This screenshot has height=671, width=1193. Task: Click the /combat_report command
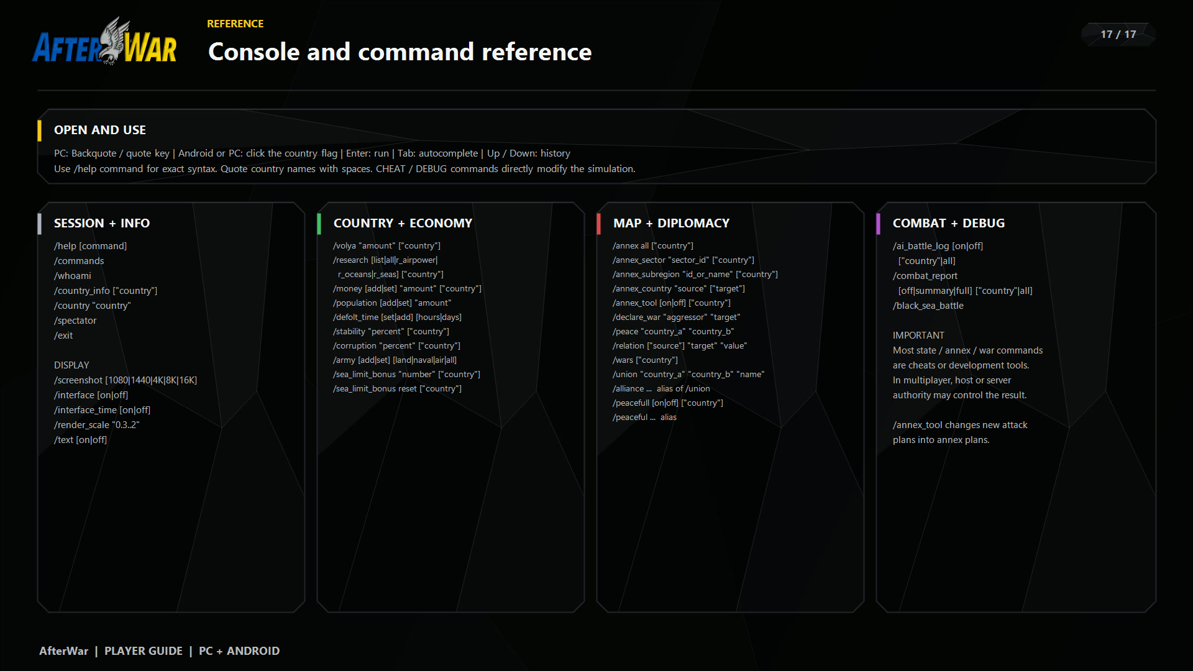coord(925,276)
